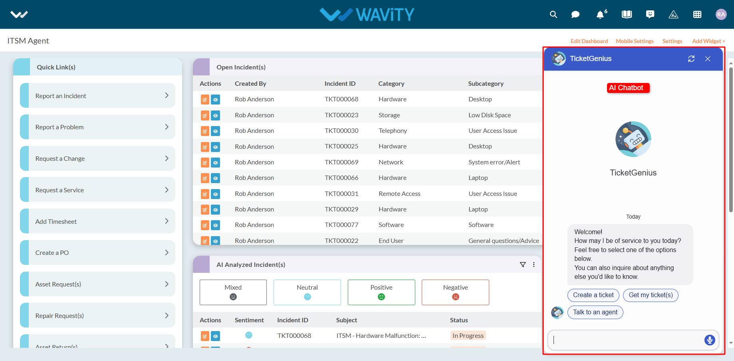The image size is (734, 361).
Task: Open Add Widget menu
Action: 708,41
